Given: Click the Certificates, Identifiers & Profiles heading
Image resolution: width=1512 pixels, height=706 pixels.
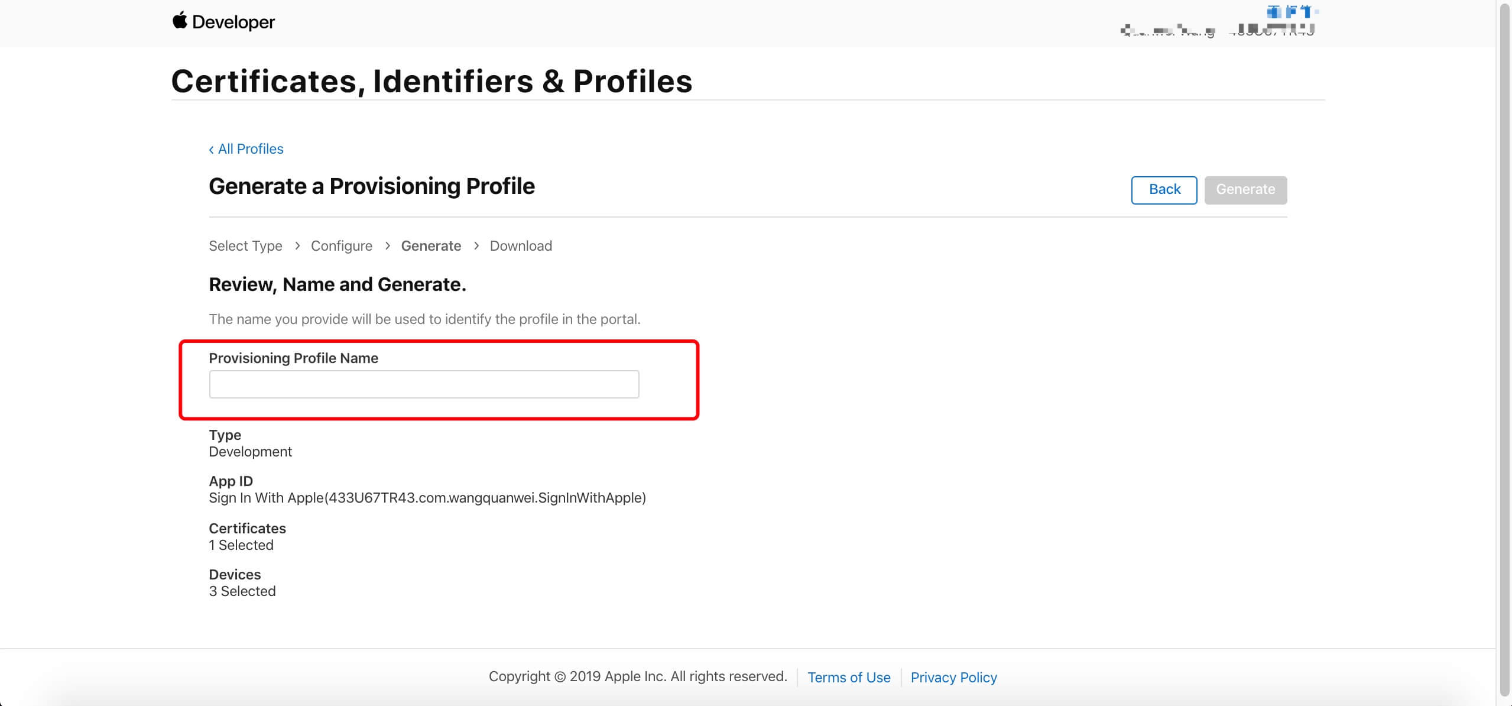Looking at the screenshot, I should (431, 81).
